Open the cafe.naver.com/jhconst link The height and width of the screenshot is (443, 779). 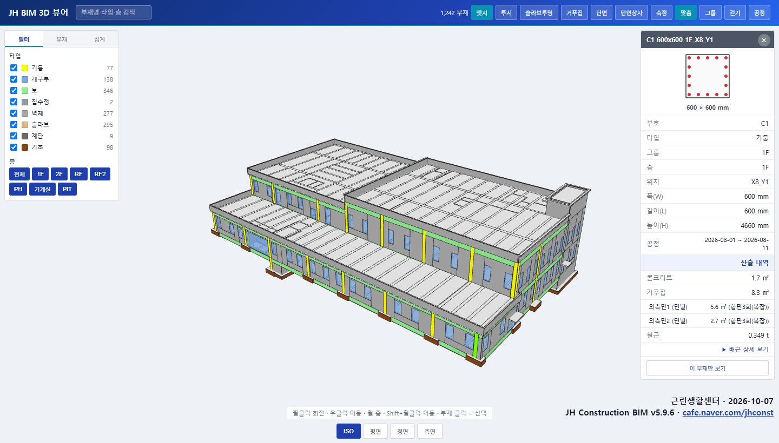tap(728, 413)
